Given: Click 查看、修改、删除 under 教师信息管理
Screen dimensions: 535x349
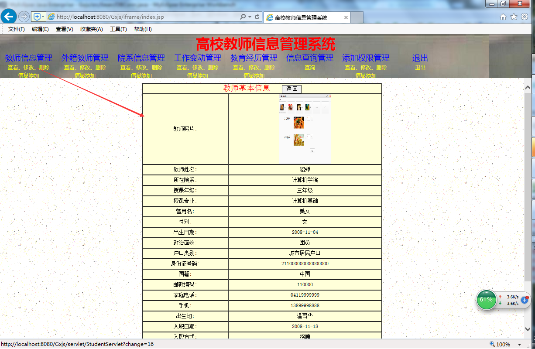Looking at the screenshot, I should pyautogui.click(x=28, y=68).
